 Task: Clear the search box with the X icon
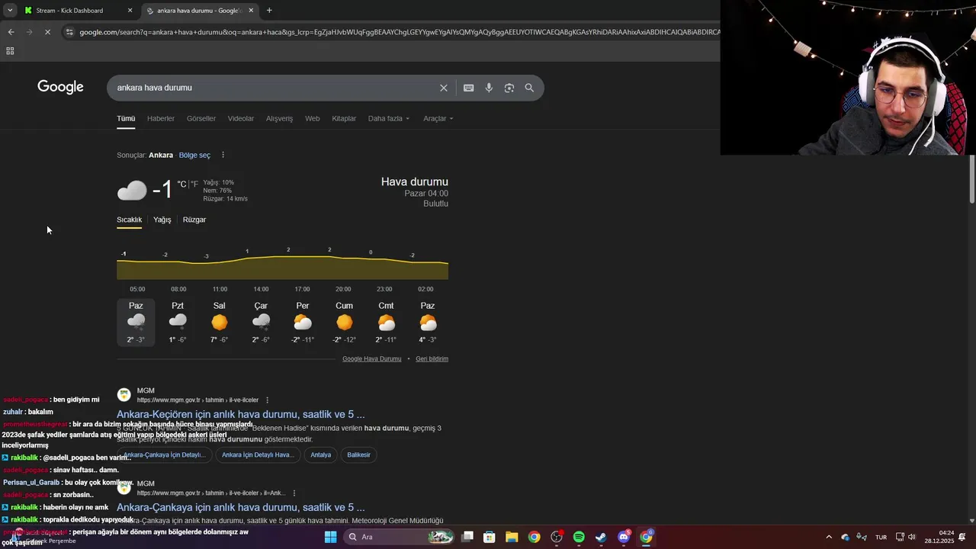pyautogui.click(x=443, y=88)
